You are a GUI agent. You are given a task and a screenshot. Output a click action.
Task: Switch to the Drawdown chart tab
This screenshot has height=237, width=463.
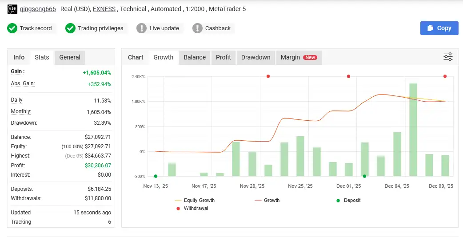(255, 57)
